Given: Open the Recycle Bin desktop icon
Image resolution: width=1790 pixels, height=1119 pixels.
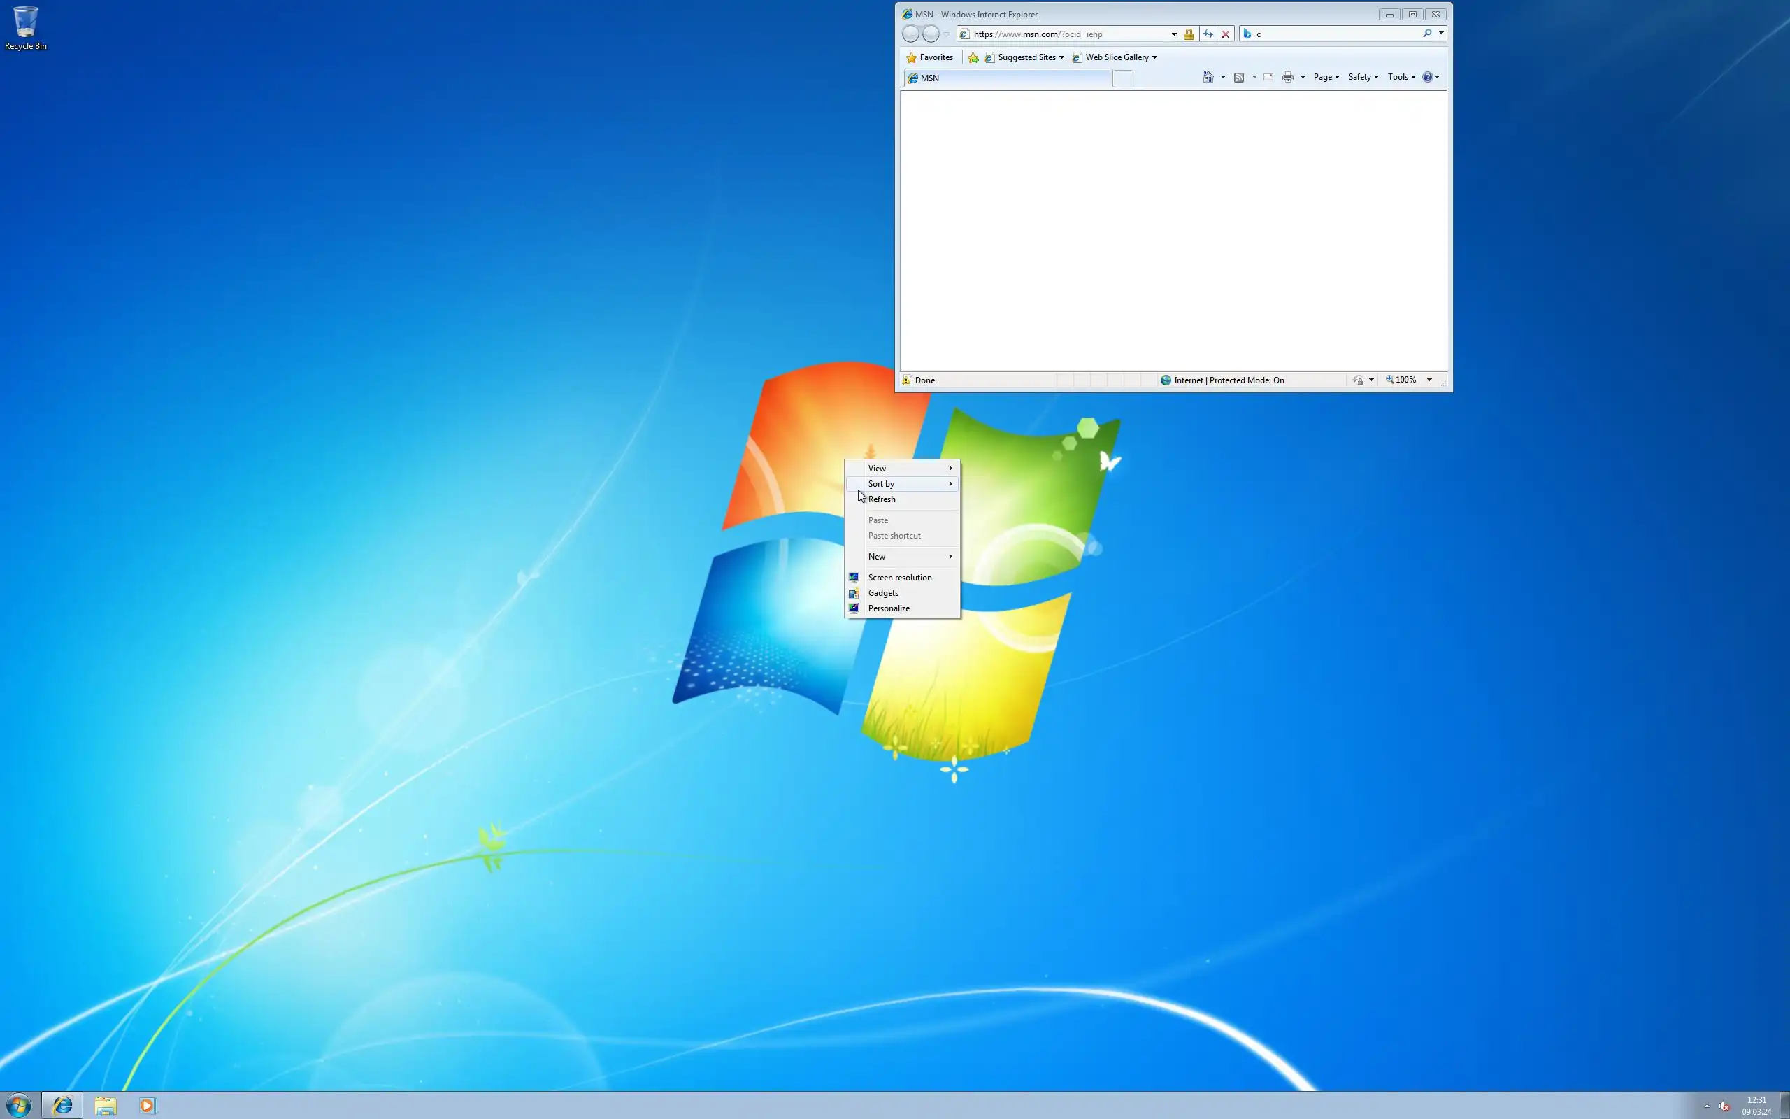Looking at the screenshot, I should pyautogui.click(x=25, y=28).
